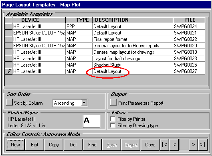Click EPSON Stylus device in SWPG0020 row

point(39,46)
